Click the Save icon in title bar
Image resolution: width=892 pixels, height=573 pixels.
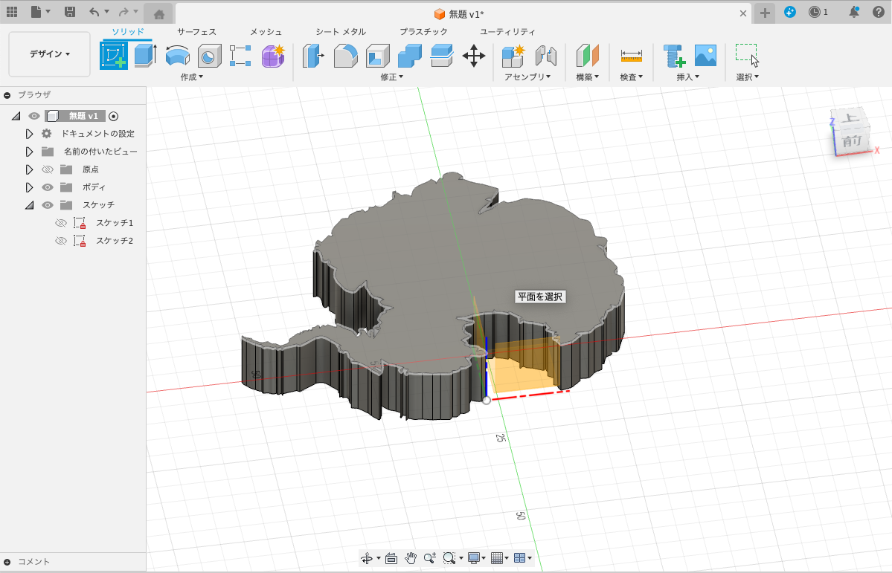(x=70, y=12)
